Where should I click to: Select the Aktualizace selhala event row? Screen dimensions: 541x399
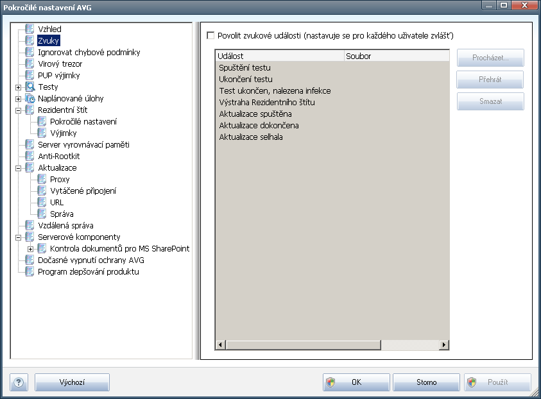click(x=332, y=137)
